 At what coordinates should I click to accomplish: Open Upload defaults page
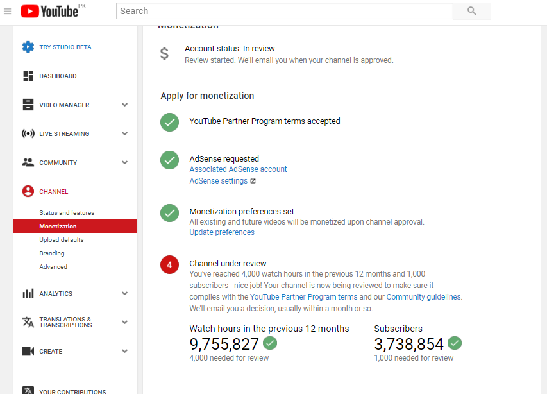point(62,240)
